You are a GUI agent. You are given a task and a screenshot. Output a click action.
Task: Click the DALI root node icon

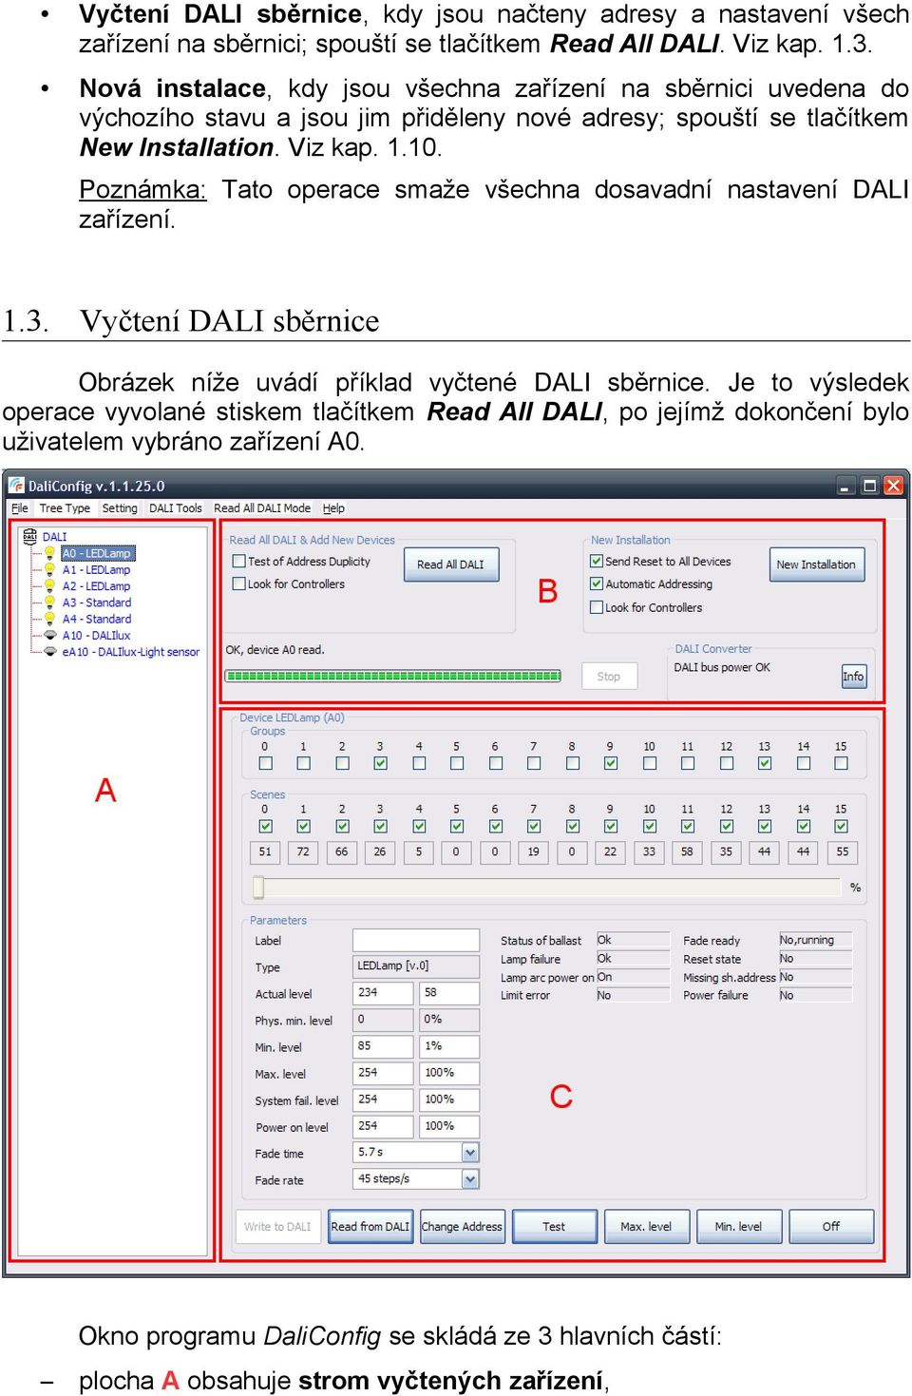pyautogui.click(x=29, y=537)
